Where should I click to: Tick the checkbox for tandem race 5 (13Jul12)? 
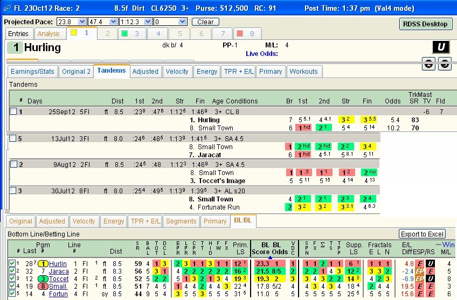[12, 138]
